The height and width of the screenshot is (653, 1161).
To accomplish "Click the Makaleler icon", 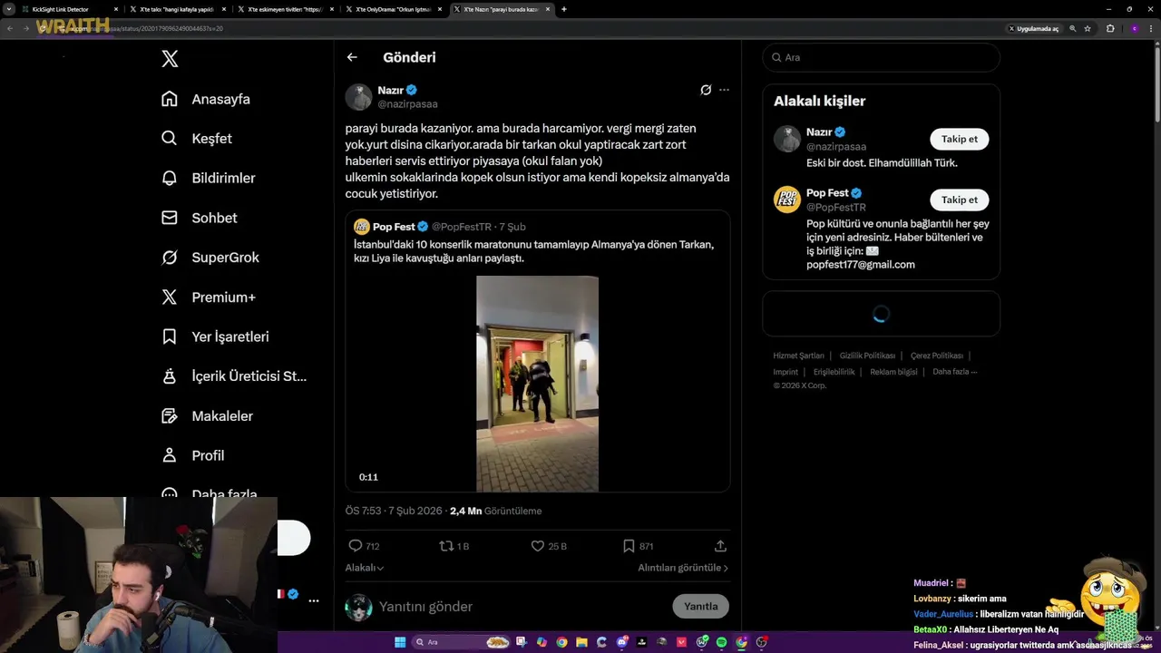I will coord(170,415).
